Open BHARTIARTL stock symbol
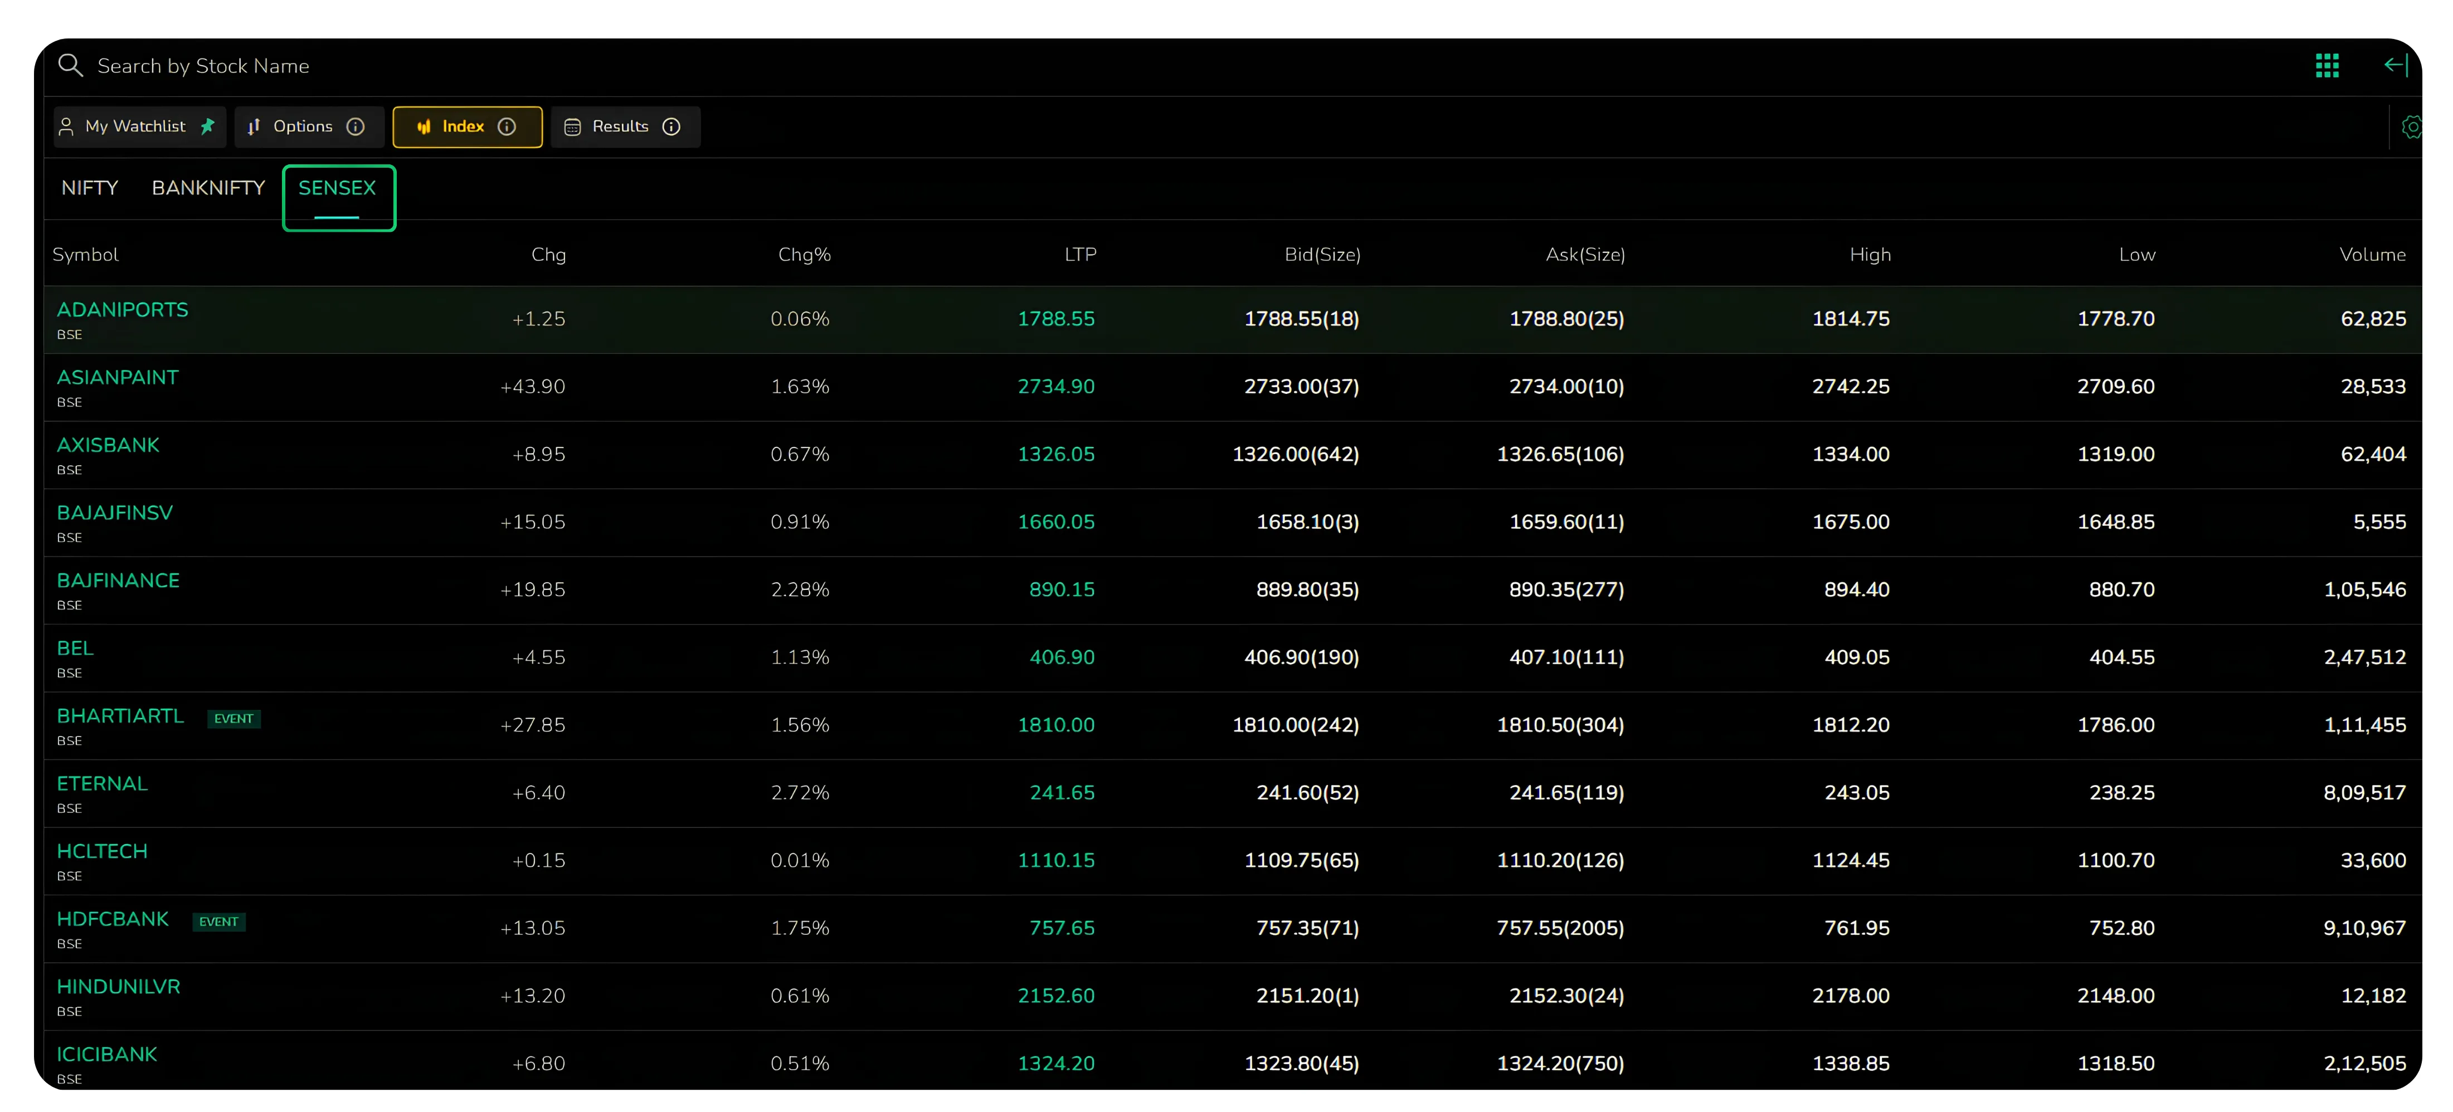Screen dimensions: 2453x1112 tap(120, 715)
